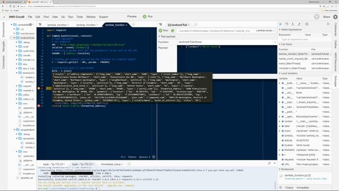Click the Python language mode in status bar
This screenshot has height=191, width=339.
132,157
